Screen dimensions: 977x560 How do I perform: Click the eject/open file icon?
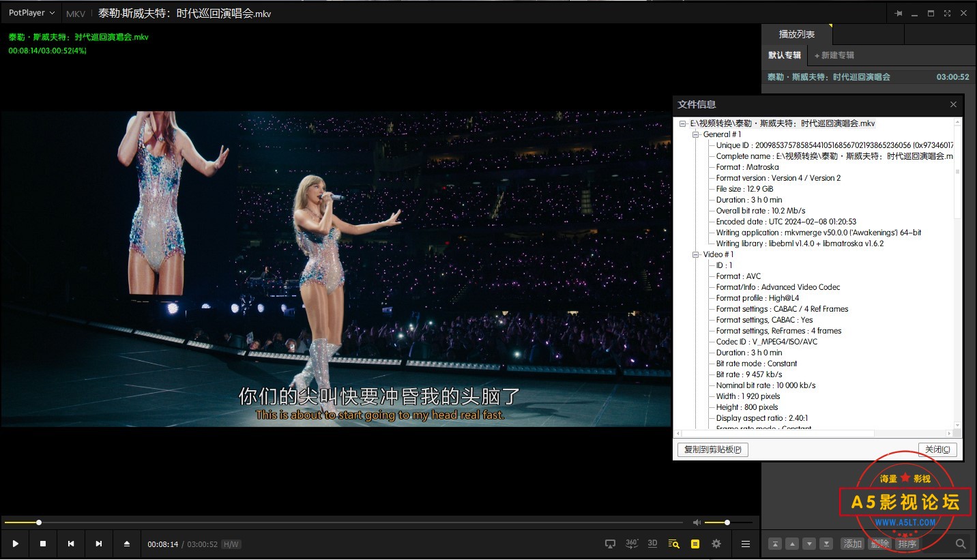[127, 544]
